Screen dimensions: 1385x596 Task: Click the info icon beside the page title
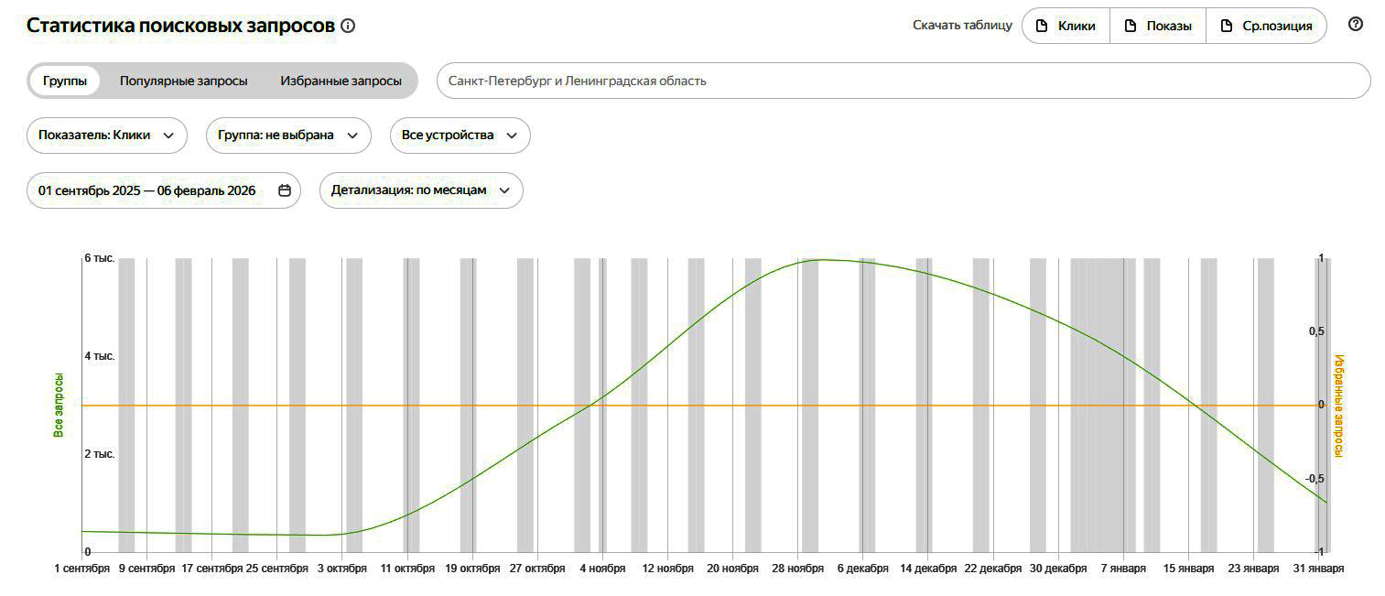tap(348, 26)
